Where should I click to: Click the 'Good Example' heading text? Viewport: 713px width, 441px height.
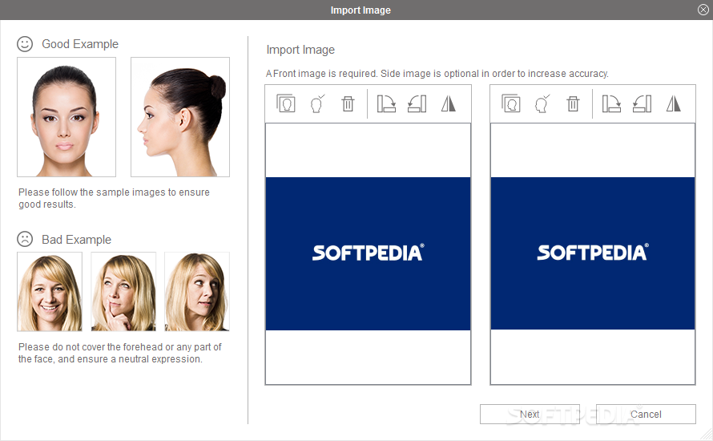coord(80,44)
